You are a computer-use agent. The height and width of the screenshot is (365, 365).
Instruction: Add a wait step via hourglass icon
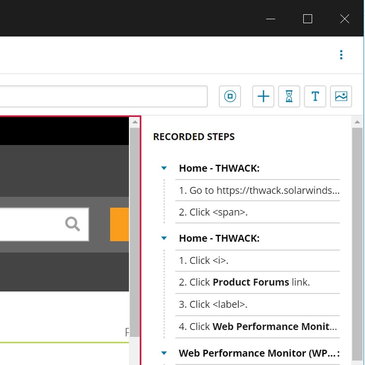pyautogui.click(x=289, y=96)
